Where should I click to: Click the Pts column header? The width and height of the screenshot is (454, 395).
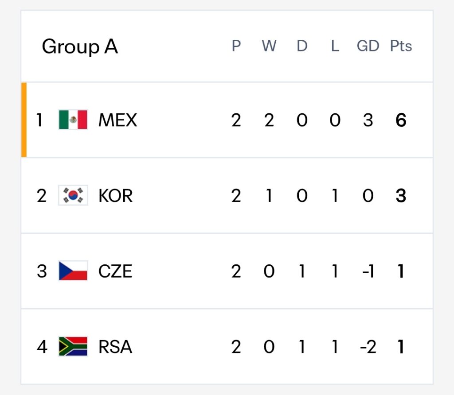[401, 46]
